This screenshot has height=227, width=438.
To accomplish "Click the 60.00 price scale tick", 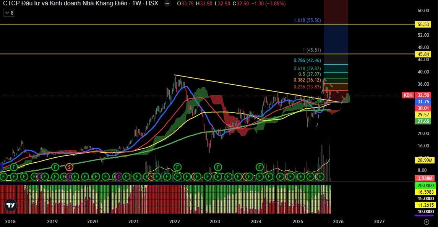I will (x=423, y=11).
